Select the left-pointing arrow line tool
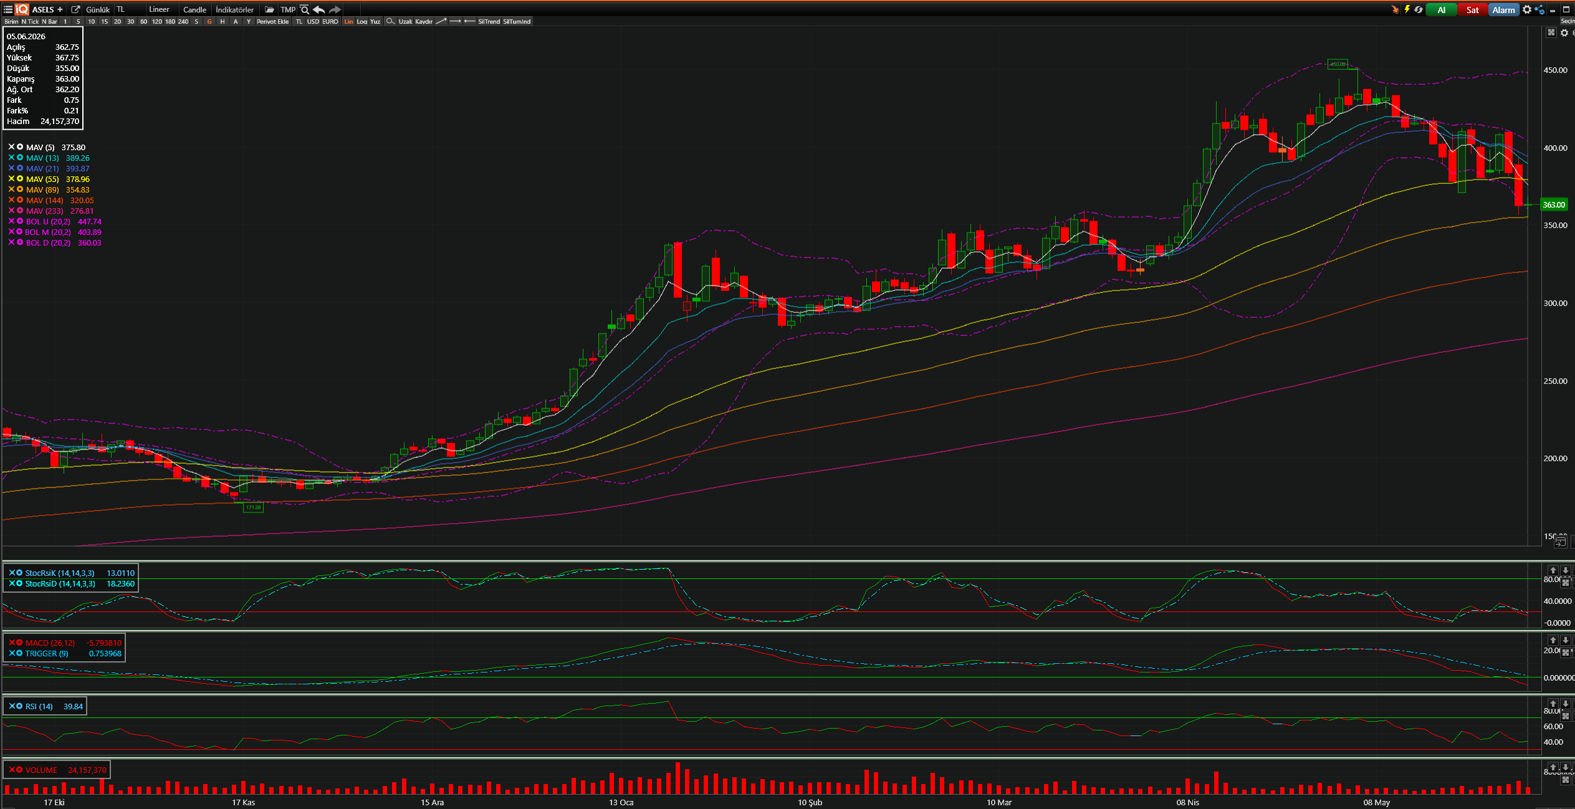Image resolution: width=1575 pixels, height=809 pixels. pyautogui.click(x=469, y=21)
